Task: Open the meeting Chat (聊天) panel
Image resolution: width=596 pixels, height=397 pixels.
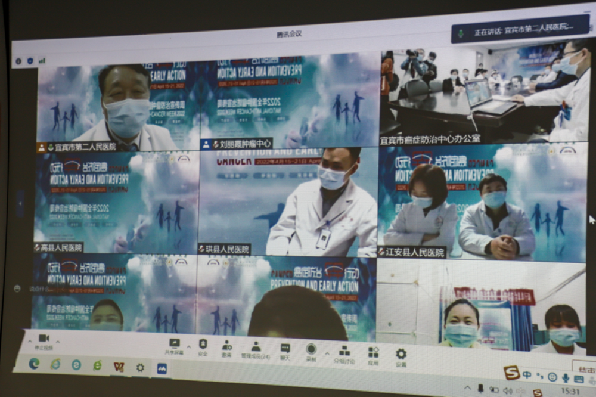Action: (x=284, y=348)
